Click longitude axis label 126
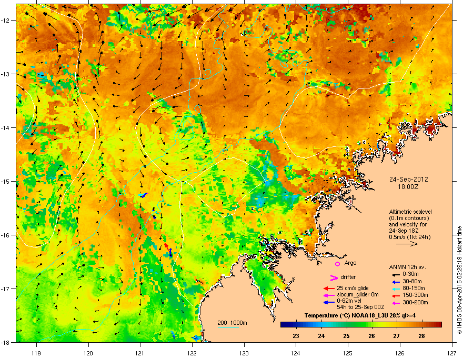 tap(399, 353)
